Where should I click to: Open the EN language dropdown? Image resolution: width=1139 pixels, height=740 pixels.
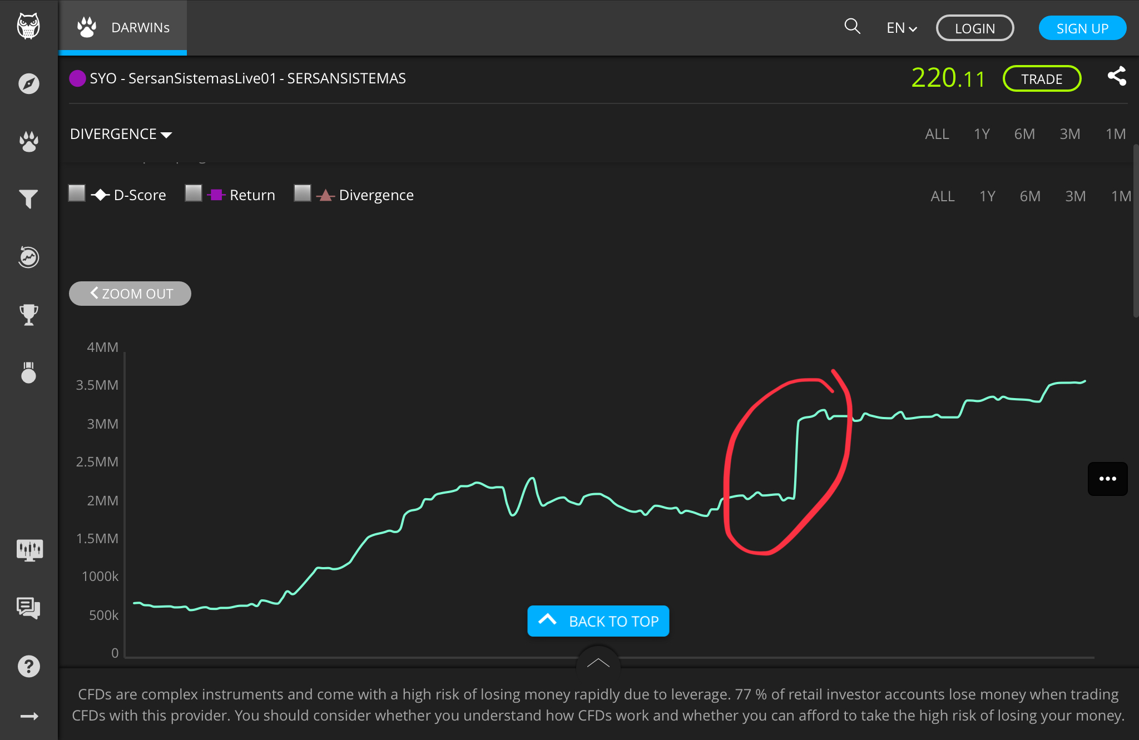coord(902,28)
